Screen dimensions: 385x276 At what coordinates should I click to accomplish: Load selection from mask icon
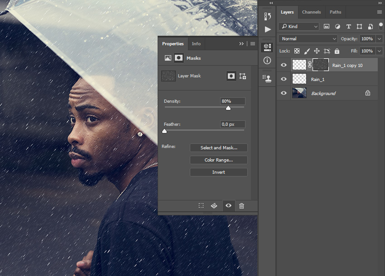pyautogui.click(x=201, y=205)
